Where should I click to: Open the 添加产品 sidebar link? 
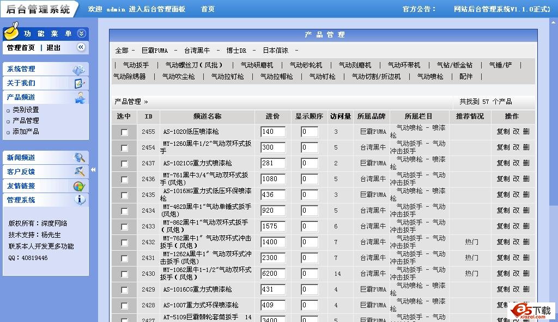(26, 132)
